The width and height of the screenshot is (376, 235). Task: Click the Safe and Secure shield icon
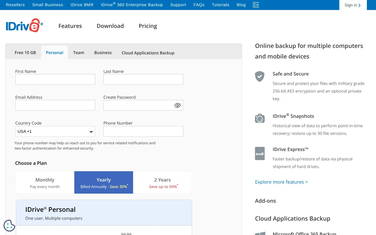260,76
